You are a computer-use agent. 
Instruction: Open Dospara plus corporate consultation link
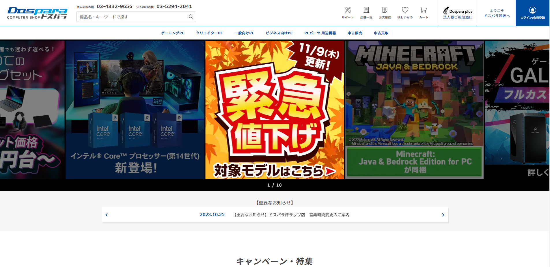[458, 14]
